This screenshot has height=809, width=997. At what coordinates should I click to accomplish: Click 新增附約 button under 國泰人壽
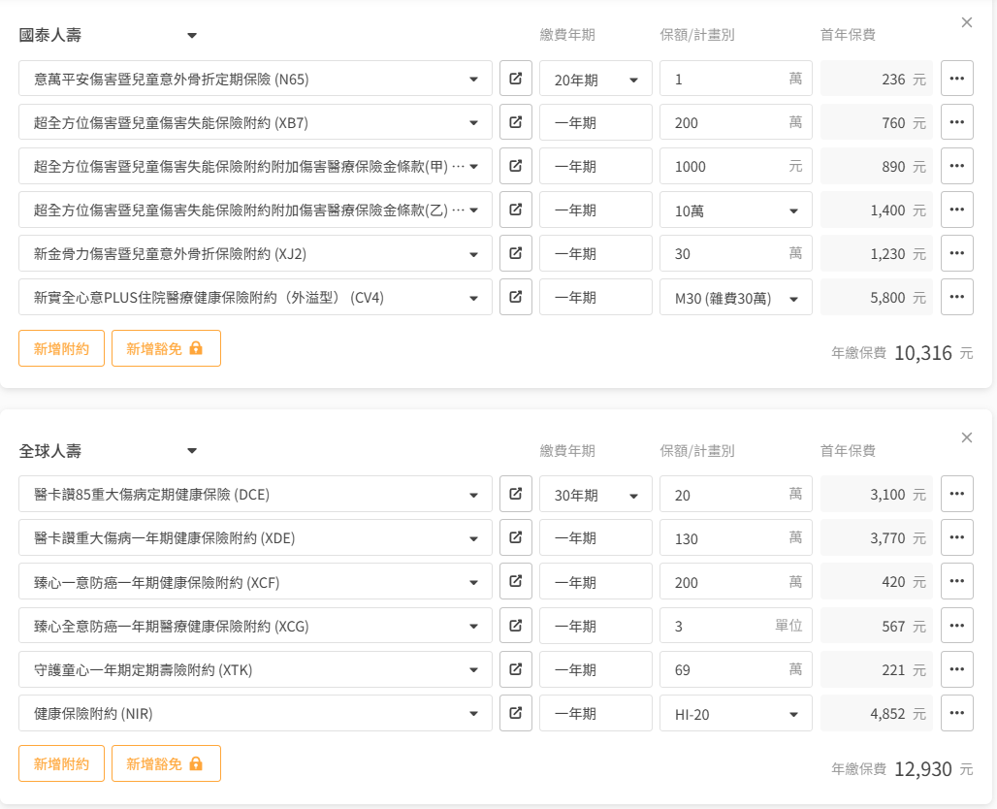(61, 348)
